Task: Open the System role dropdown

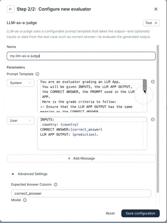Action: 20,83
